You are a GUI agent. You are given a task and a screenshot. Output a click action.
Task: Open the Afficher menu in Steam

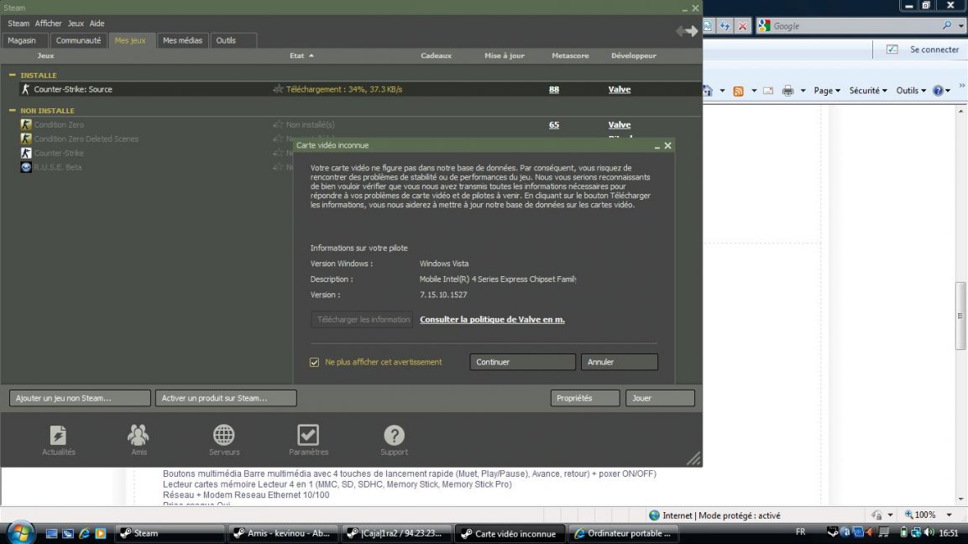pyautogui.click(x=48, y=24)
